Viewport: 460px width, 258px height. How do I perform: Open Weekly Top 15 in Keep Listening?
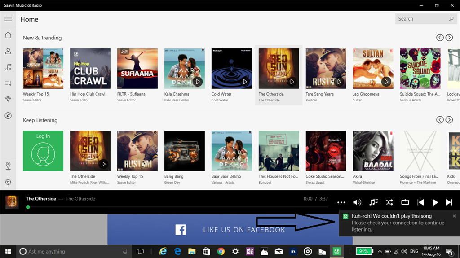(x=137, y=151)
